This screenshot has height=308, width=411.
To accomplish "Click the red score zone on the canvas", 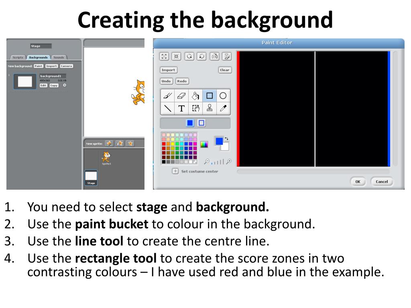I will click(238, 109).
